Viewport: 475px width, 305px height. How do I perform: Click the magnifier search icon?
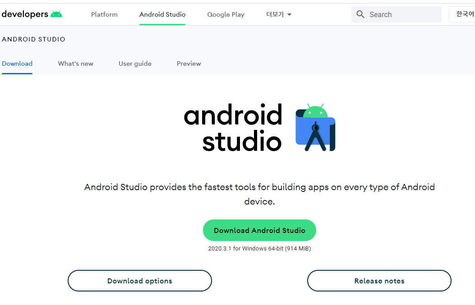pyautogui.click(x=360, y=14)
